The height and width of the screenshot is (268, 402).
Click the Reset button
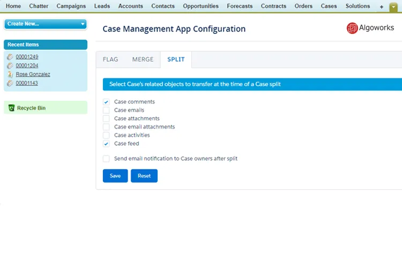[144, 176]
